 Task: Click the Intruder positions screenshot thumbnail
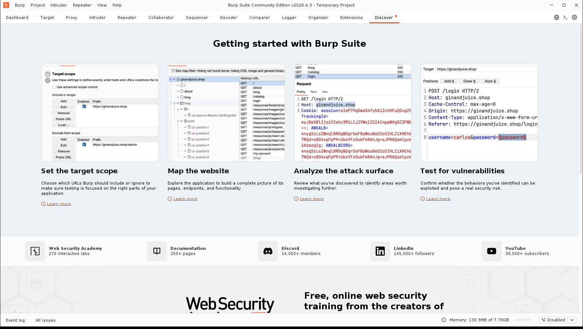click(479, 113)
